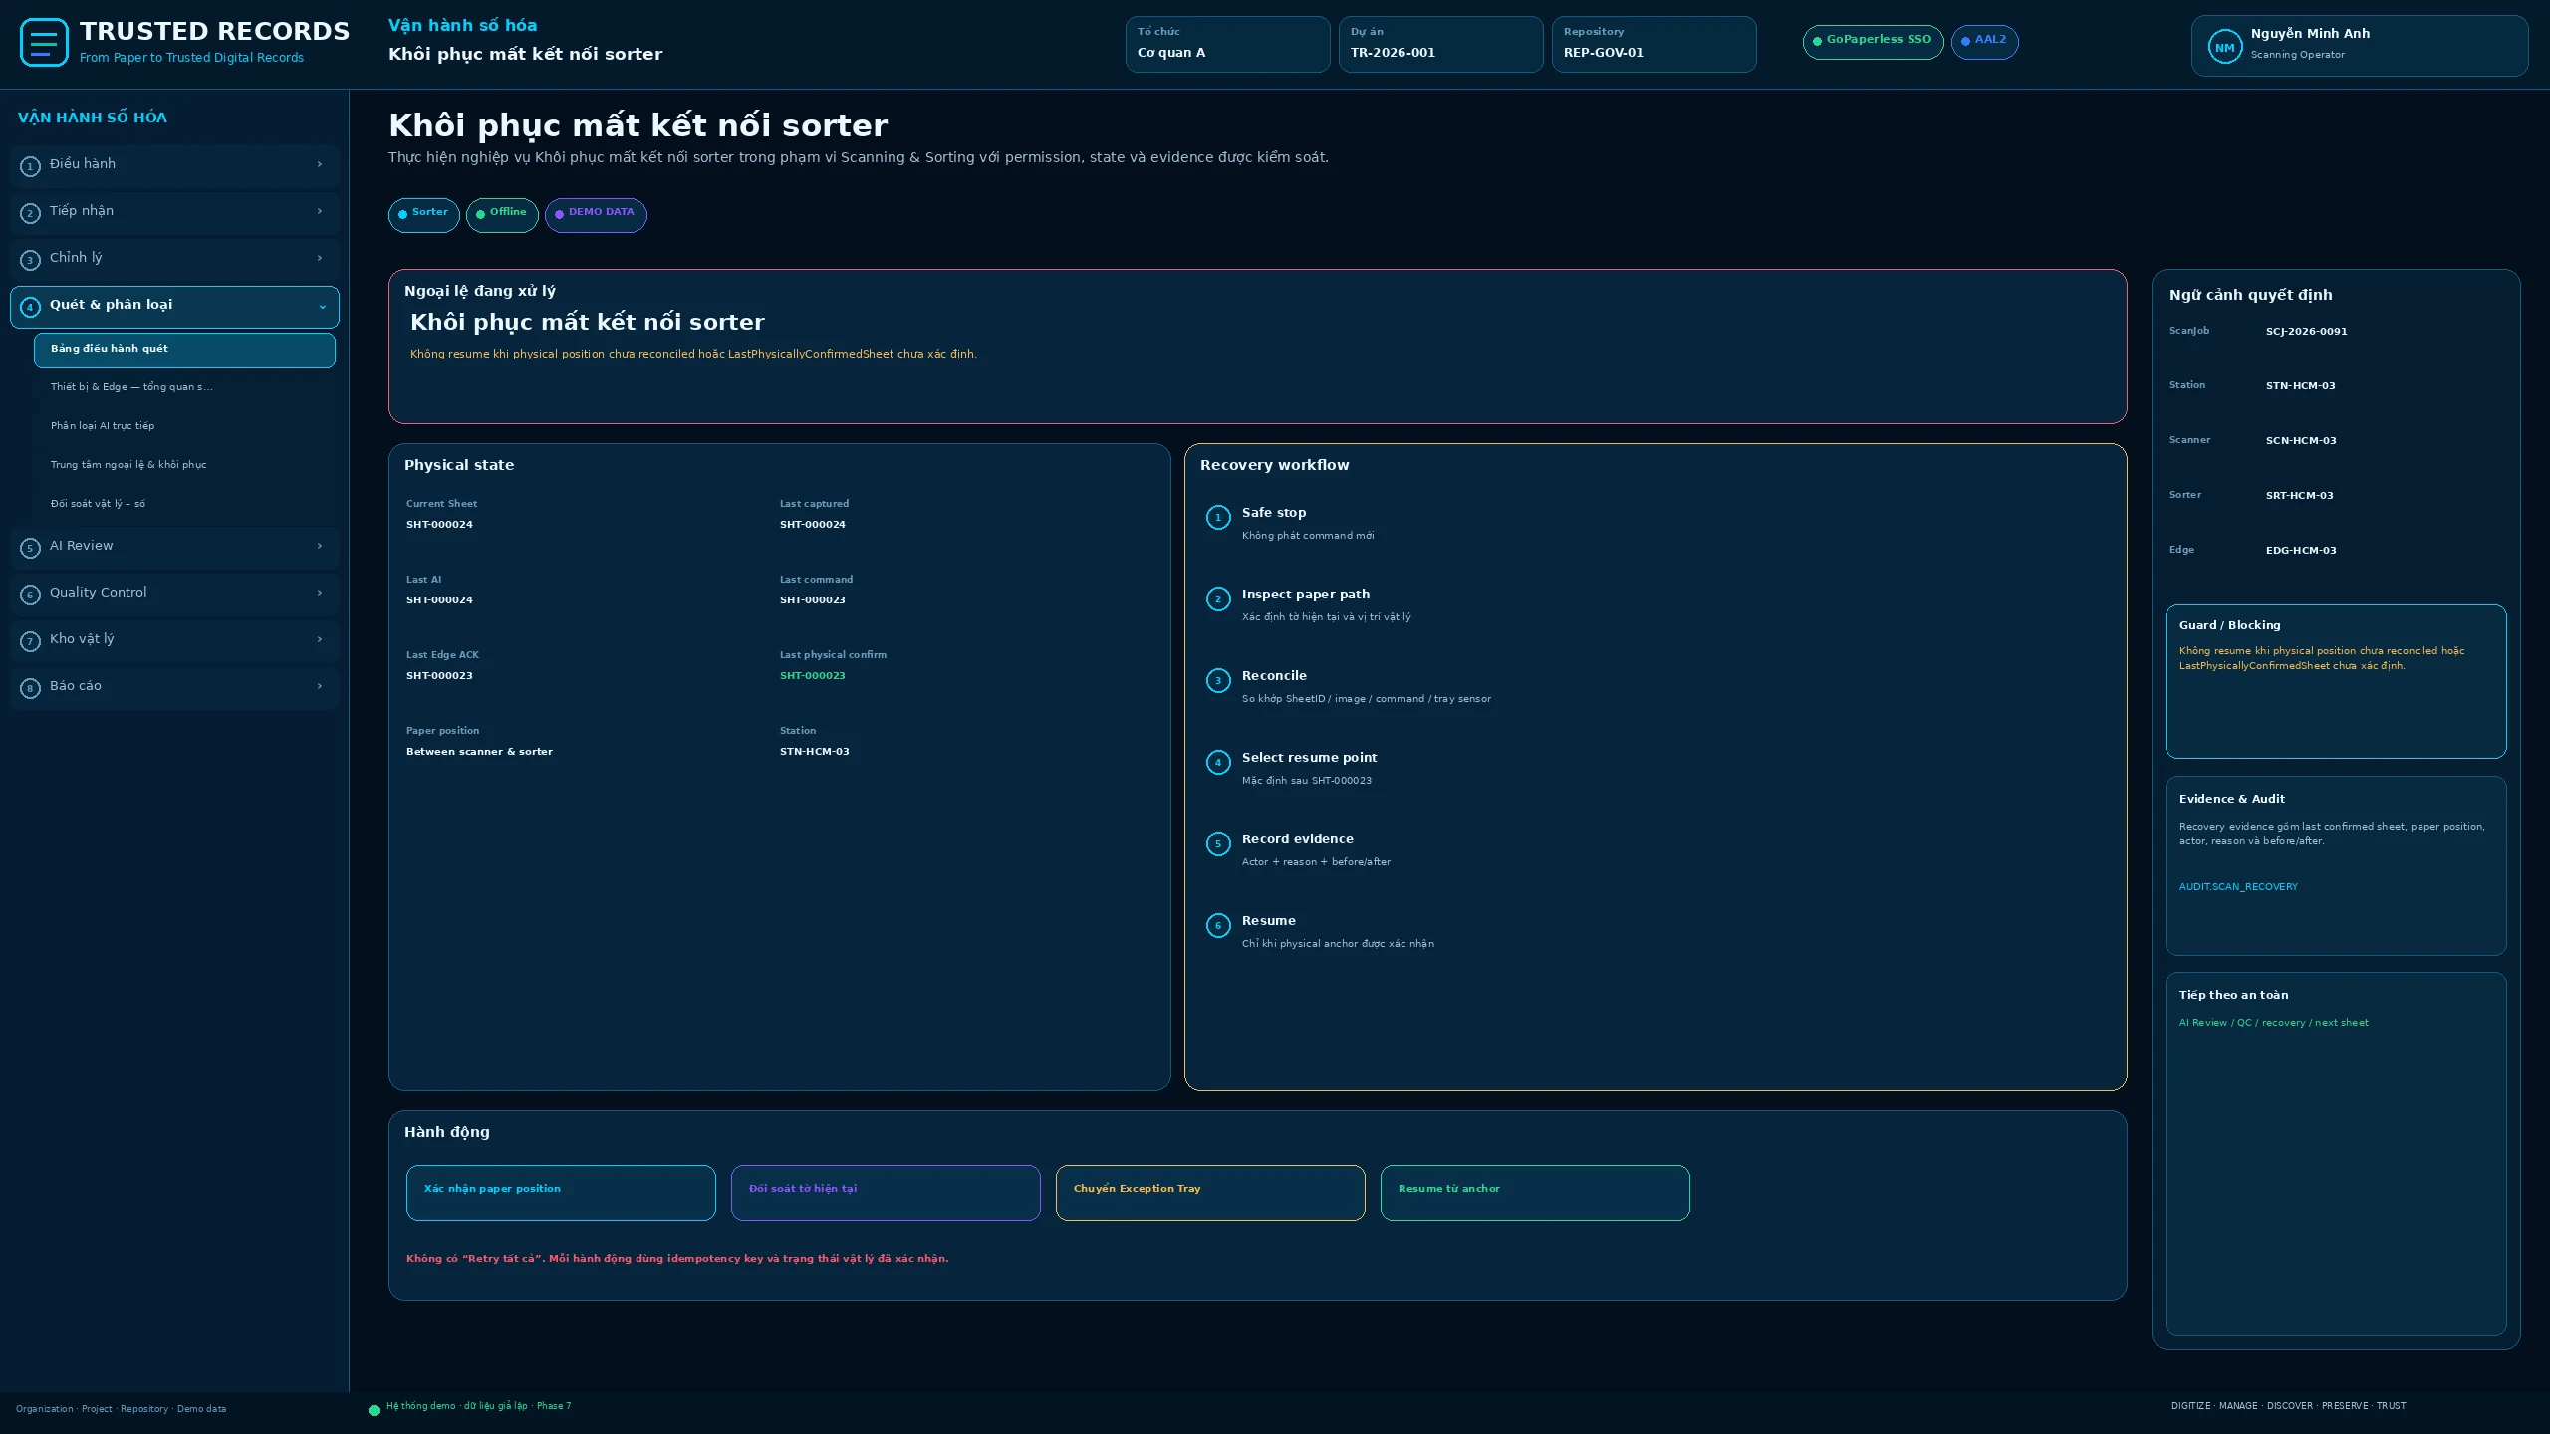Expand the AI Review menu chevron
Image resolution: width=2550 pixels, height=1434 pixels.
pos(320,546)
